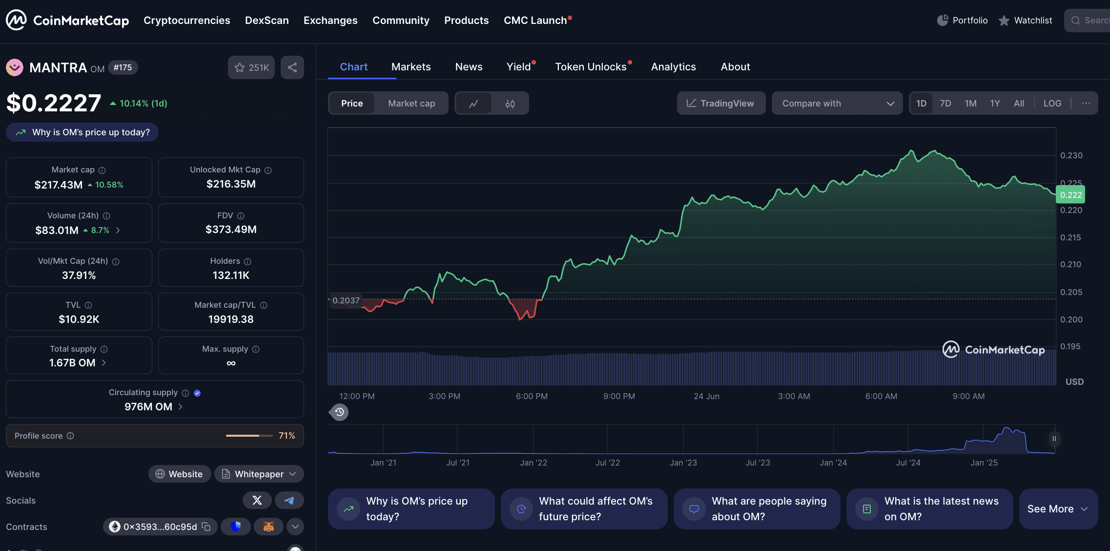Switch to the News tab

469,67
